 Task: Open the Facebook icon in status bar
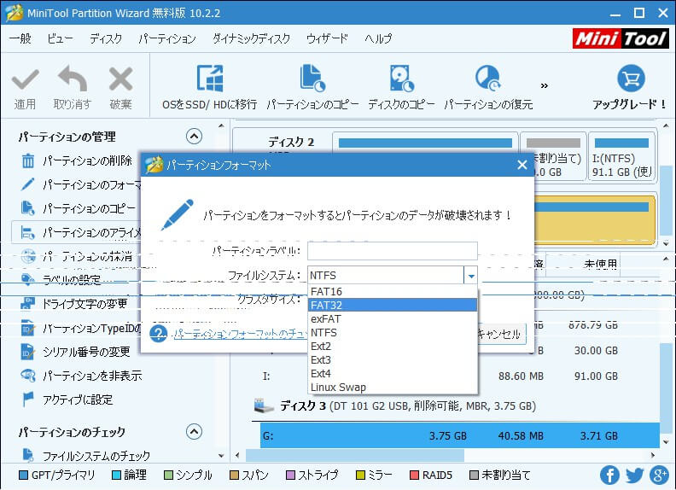pos(609,475)
